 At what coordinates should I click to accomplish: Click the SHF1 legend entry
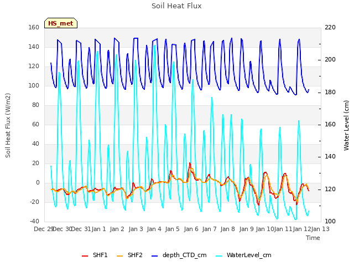click(95, 255)
